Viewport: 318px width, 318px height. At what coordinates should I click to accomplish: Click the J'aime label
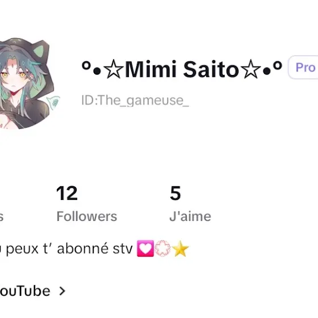[x=190, y=216]
